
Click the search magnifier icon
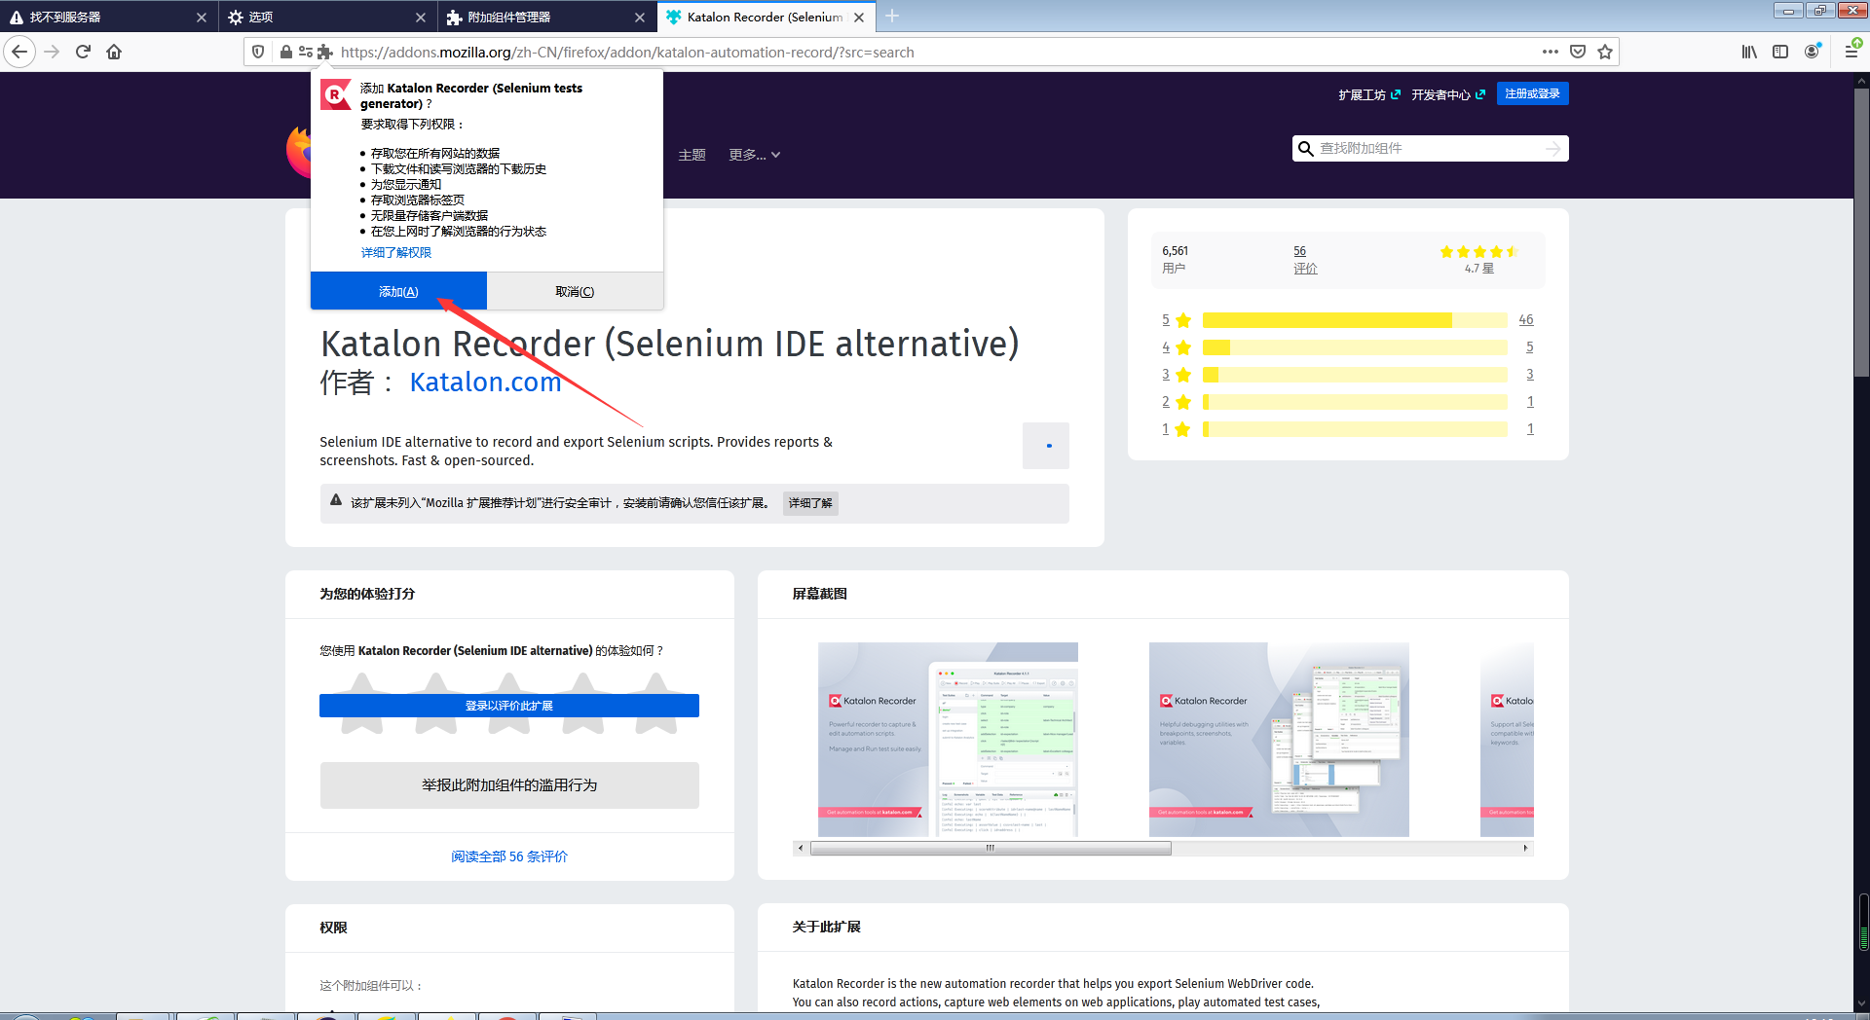pyautogui.click(x=1306, y=148)
